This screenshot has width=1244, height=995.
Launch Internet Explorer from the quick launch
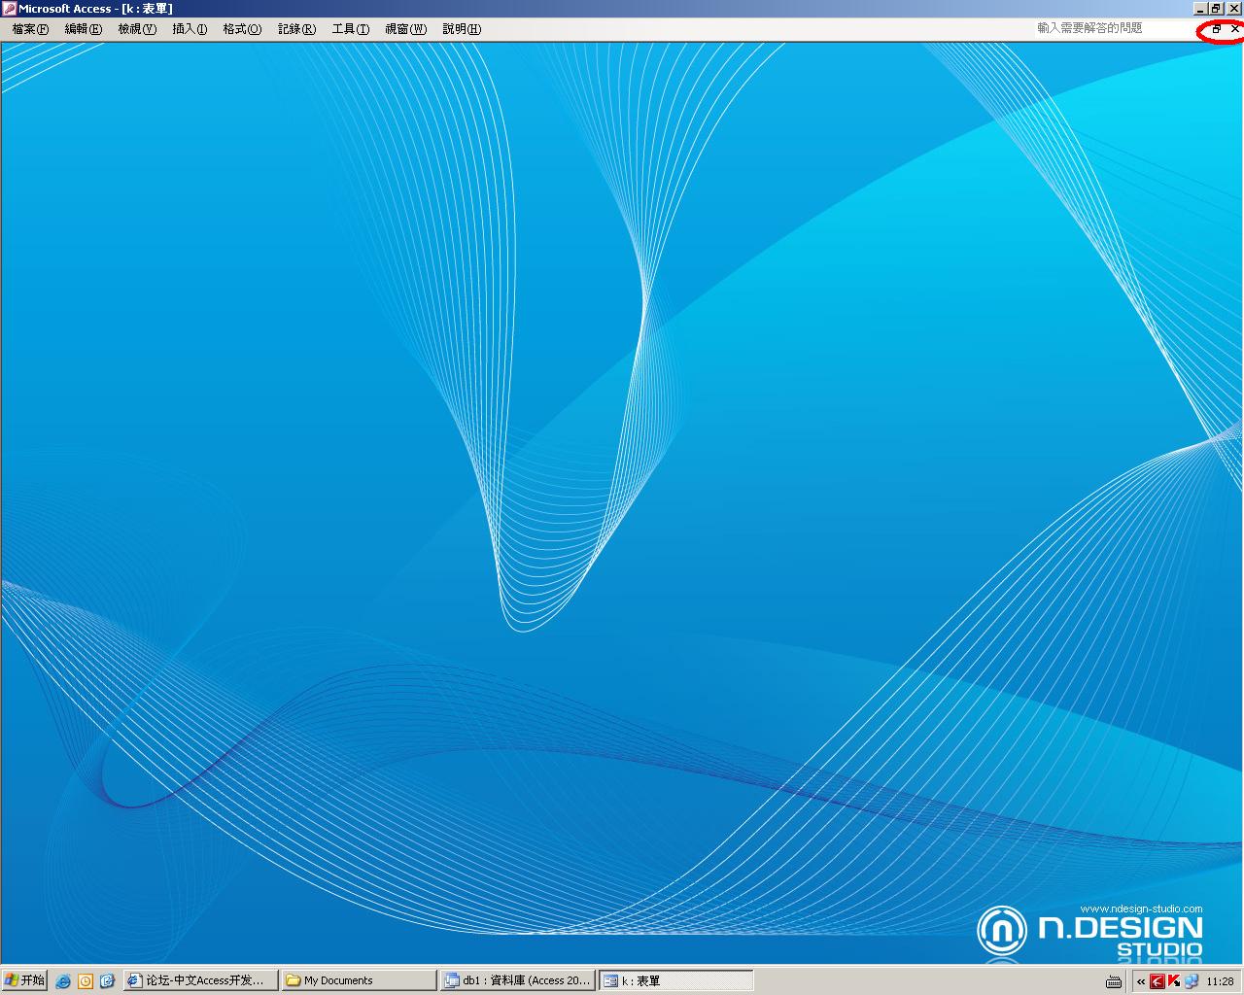coord(63,981)
